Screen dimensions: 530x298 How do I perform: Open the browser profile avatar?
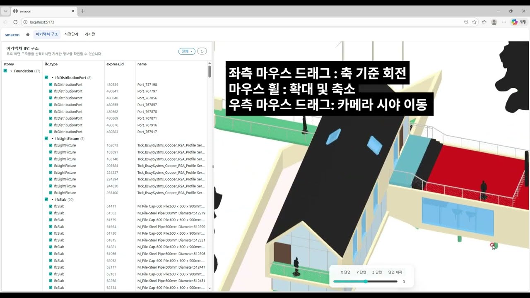tap(494, 22)
